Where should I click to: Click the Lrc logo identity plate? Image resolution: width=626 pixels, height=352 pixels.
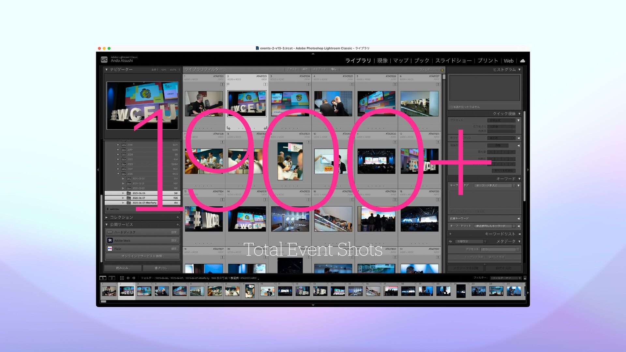click(104, 59)
